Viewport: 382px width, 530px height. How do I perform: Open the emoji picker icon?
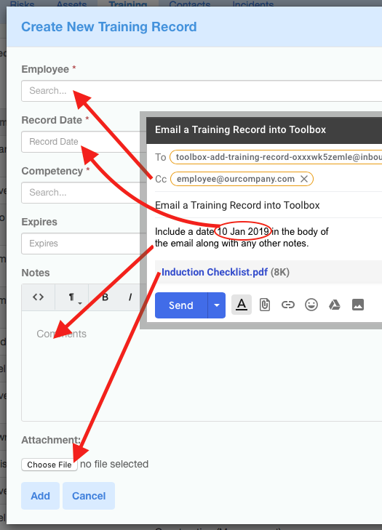point(311,305)
